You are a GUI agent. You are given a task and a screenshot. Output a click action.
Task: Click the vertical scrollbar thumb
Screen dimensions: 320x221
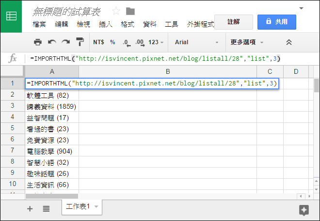pyautogui.click(x=316, y=85)
